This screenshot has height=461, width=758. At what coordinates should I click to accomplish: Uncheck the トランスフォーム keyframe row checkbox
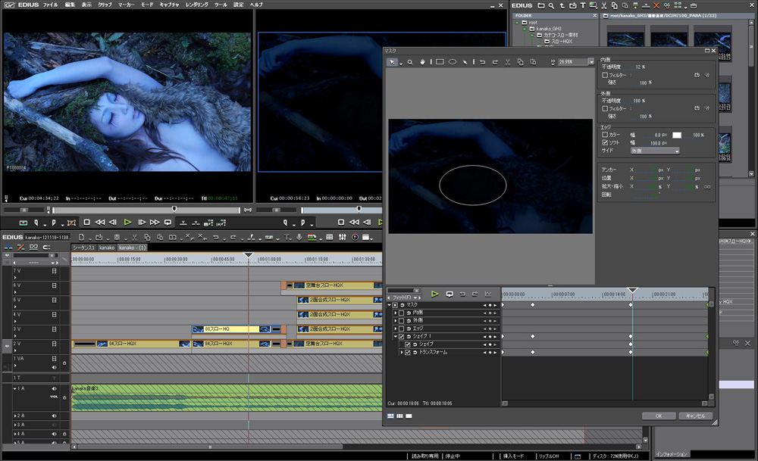pos(408,353)
